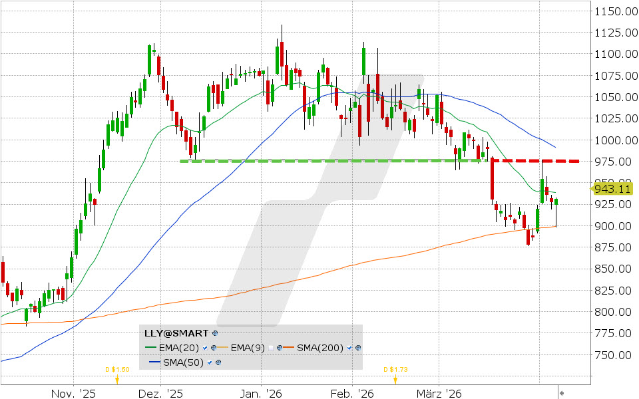This screenshot has height=399, width=639.
Task: Click the $1.50 dividend marker arrow
Action: [117, 380]
